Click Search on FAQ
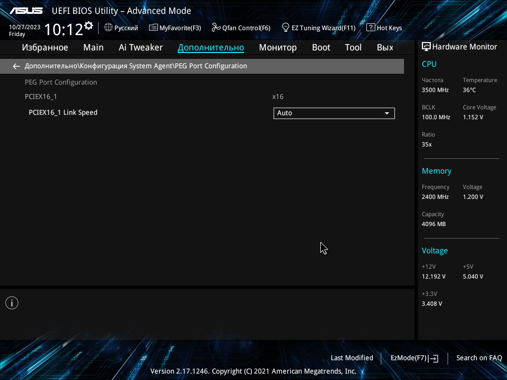 [x=479, y=358]
